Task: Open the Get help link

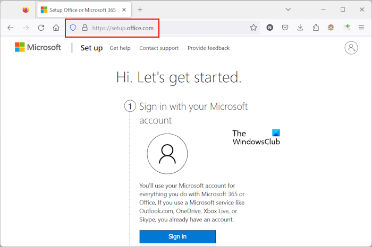Action: [x=120, y=48]
